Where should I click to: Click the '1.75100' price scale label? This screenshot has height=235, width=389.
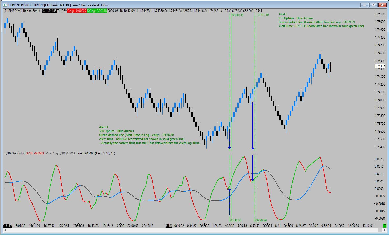[x=380, y=14]
